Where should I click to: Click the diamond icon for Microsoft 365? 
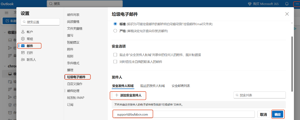pos(250,4)
